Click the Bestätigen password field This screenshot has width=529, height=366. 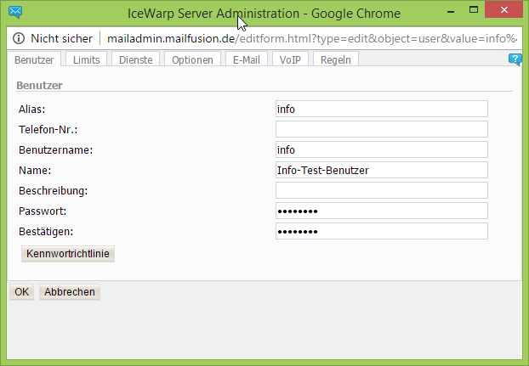382,231
